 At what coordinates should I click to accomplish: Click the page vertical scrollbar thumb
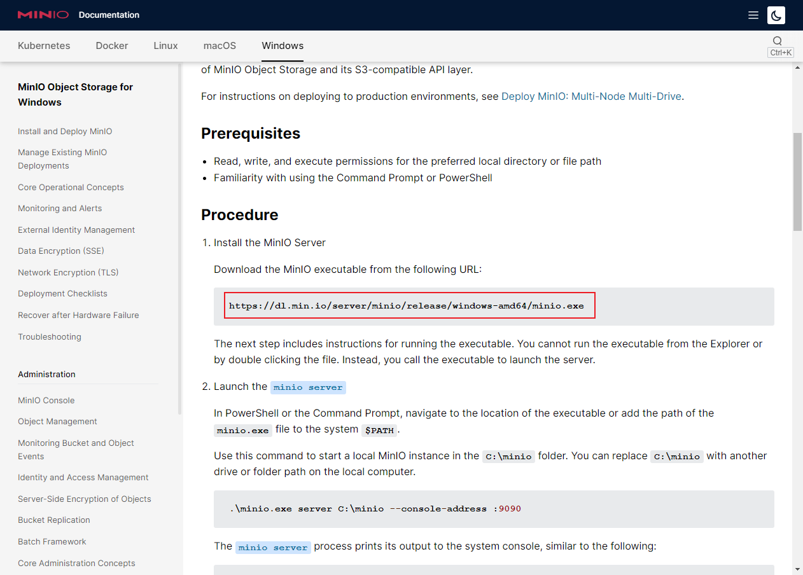[797, 181]
